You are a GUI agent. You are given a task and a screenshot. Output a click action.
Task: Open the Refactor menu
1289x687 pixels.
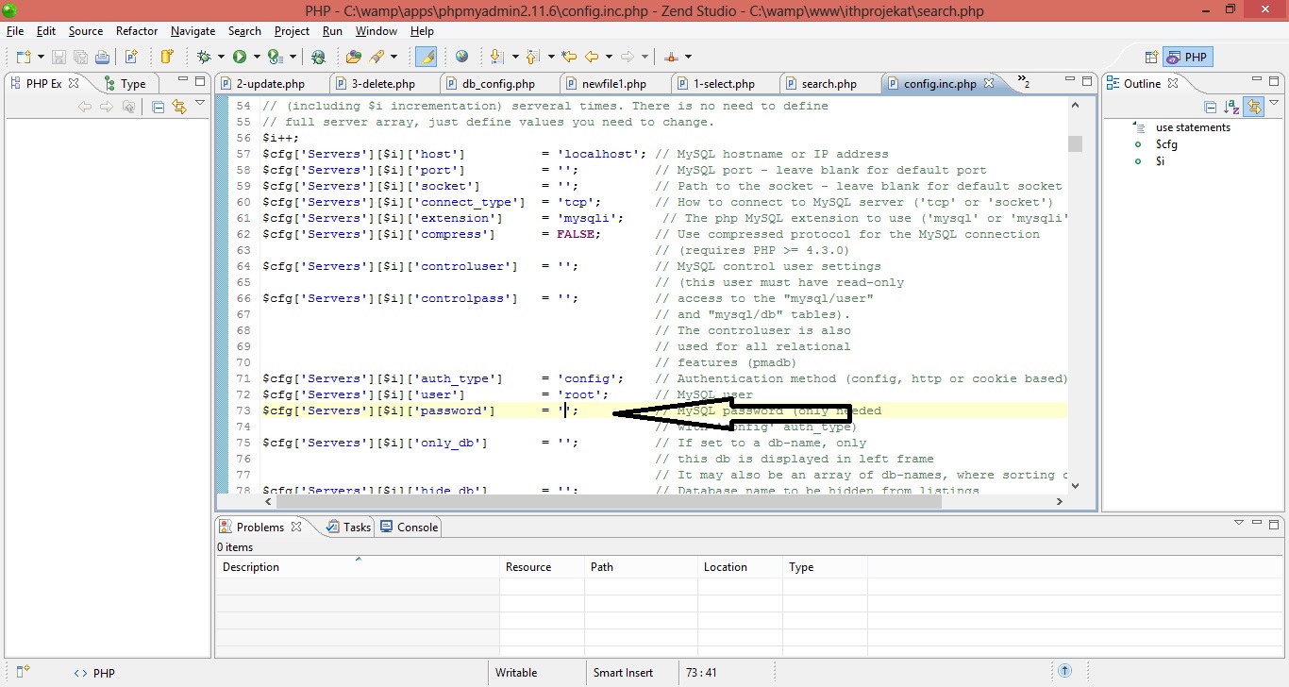(137, 31)
